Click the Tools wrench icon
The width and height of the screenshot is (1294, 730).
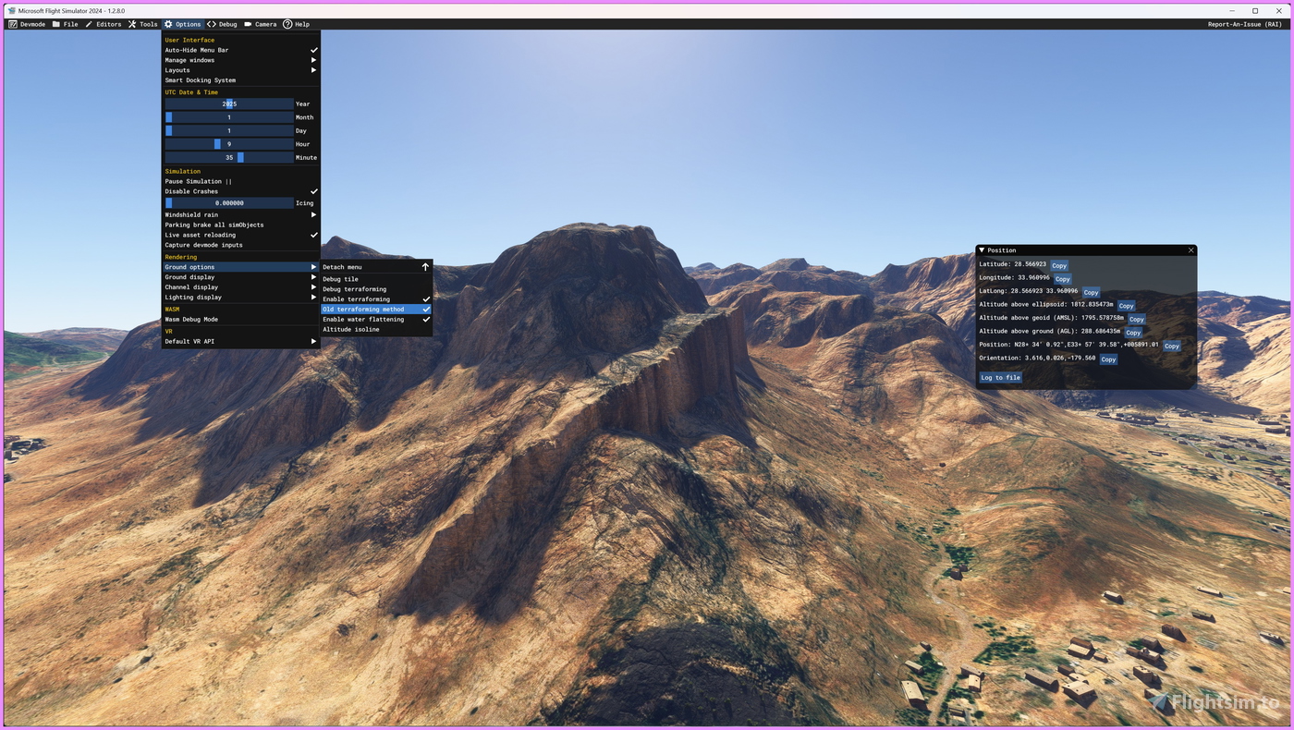tap(132, 24)
